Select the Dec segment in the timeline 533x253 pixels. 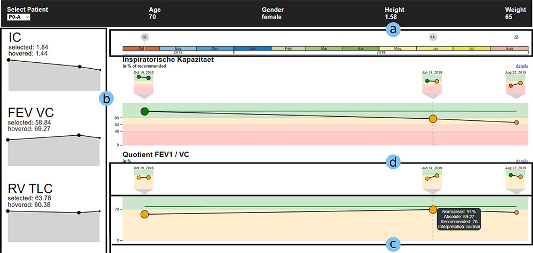click(x=215, y=49)
